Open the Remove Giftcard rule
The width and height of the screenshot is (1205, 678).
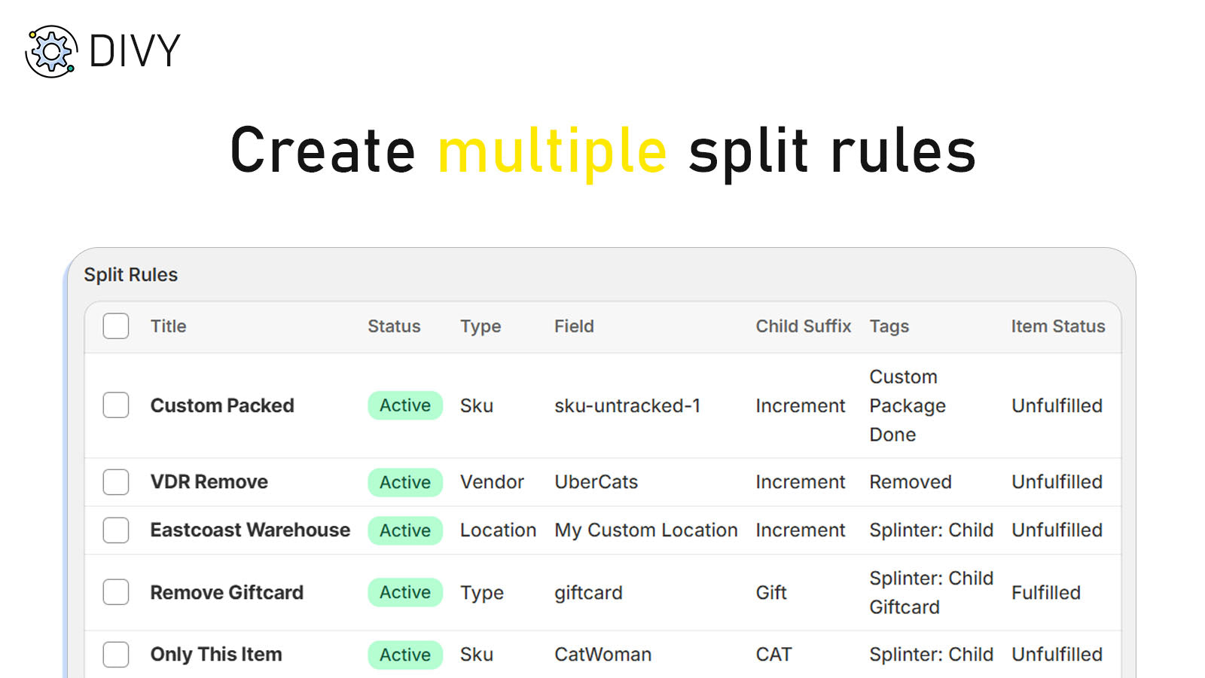click(227, 592)
